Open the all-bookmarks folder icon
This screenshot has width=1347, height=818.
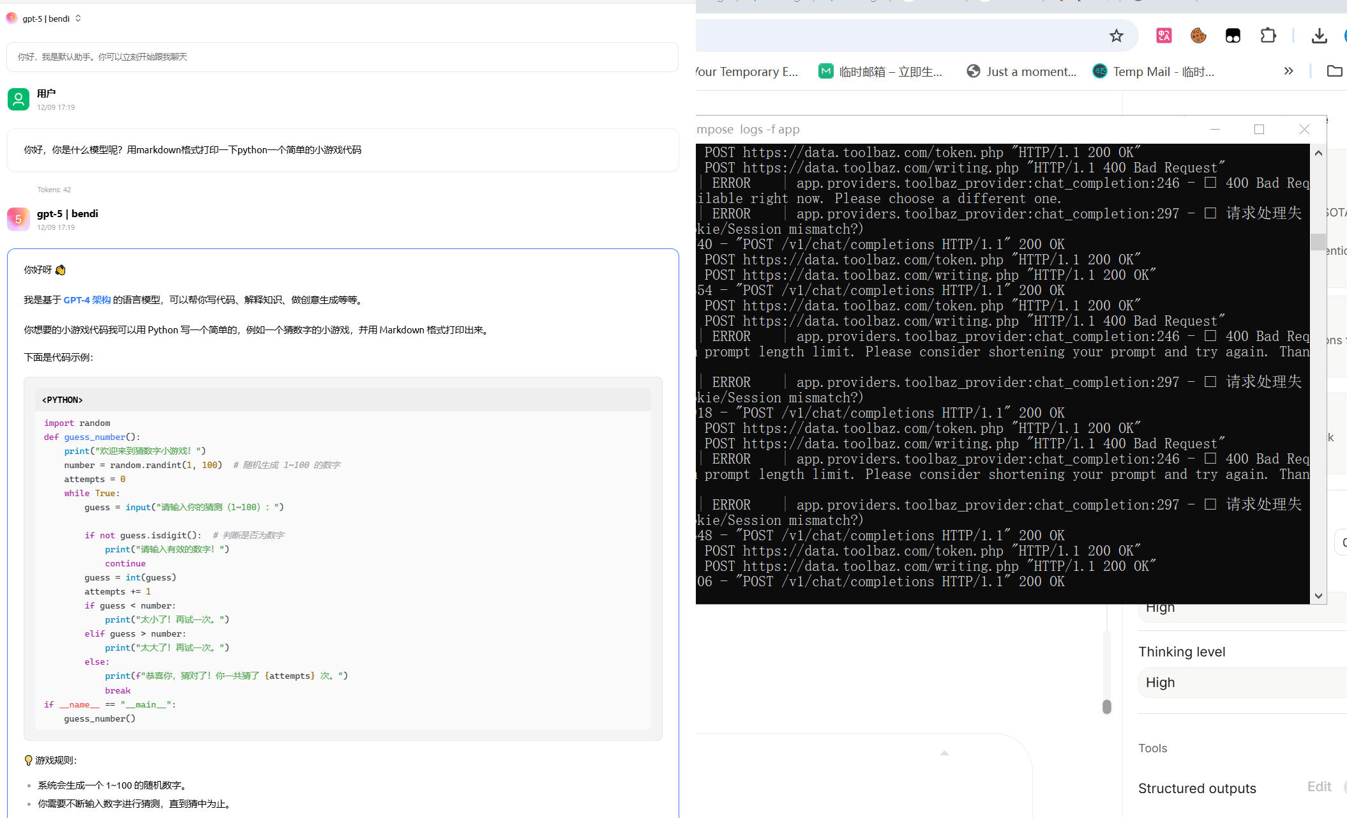tap(1334, 71)
